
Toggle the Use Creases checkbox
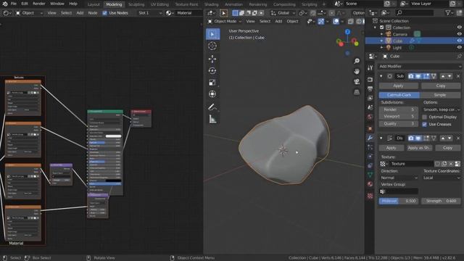[424, 124]
